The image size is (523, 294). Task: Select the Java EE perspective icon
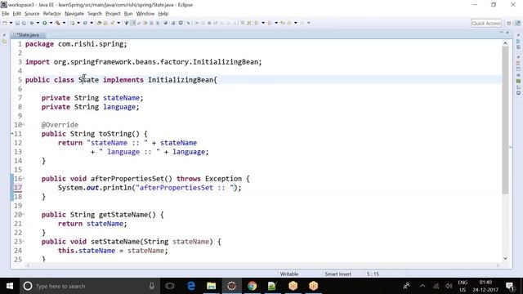517,24
